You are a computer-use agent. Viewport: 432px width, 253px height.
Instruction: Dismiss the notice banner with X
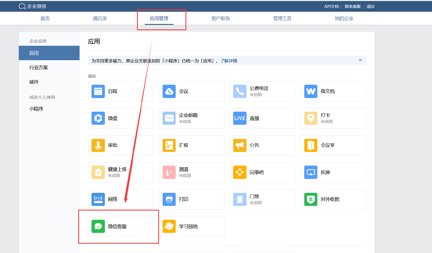[x=360, y=60]
